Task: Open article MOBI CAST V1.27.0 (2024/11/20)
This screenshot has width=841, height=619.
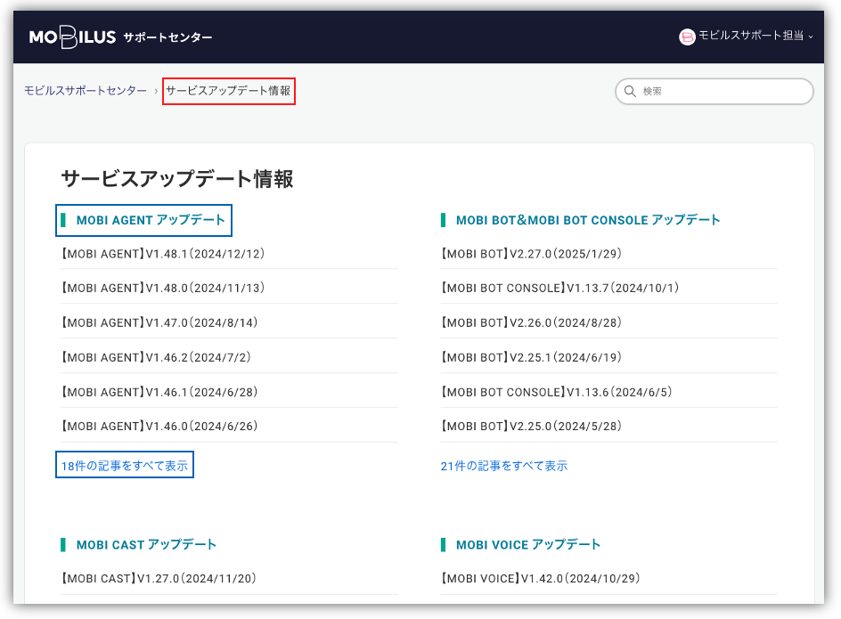Action: [x=159, y=578]
